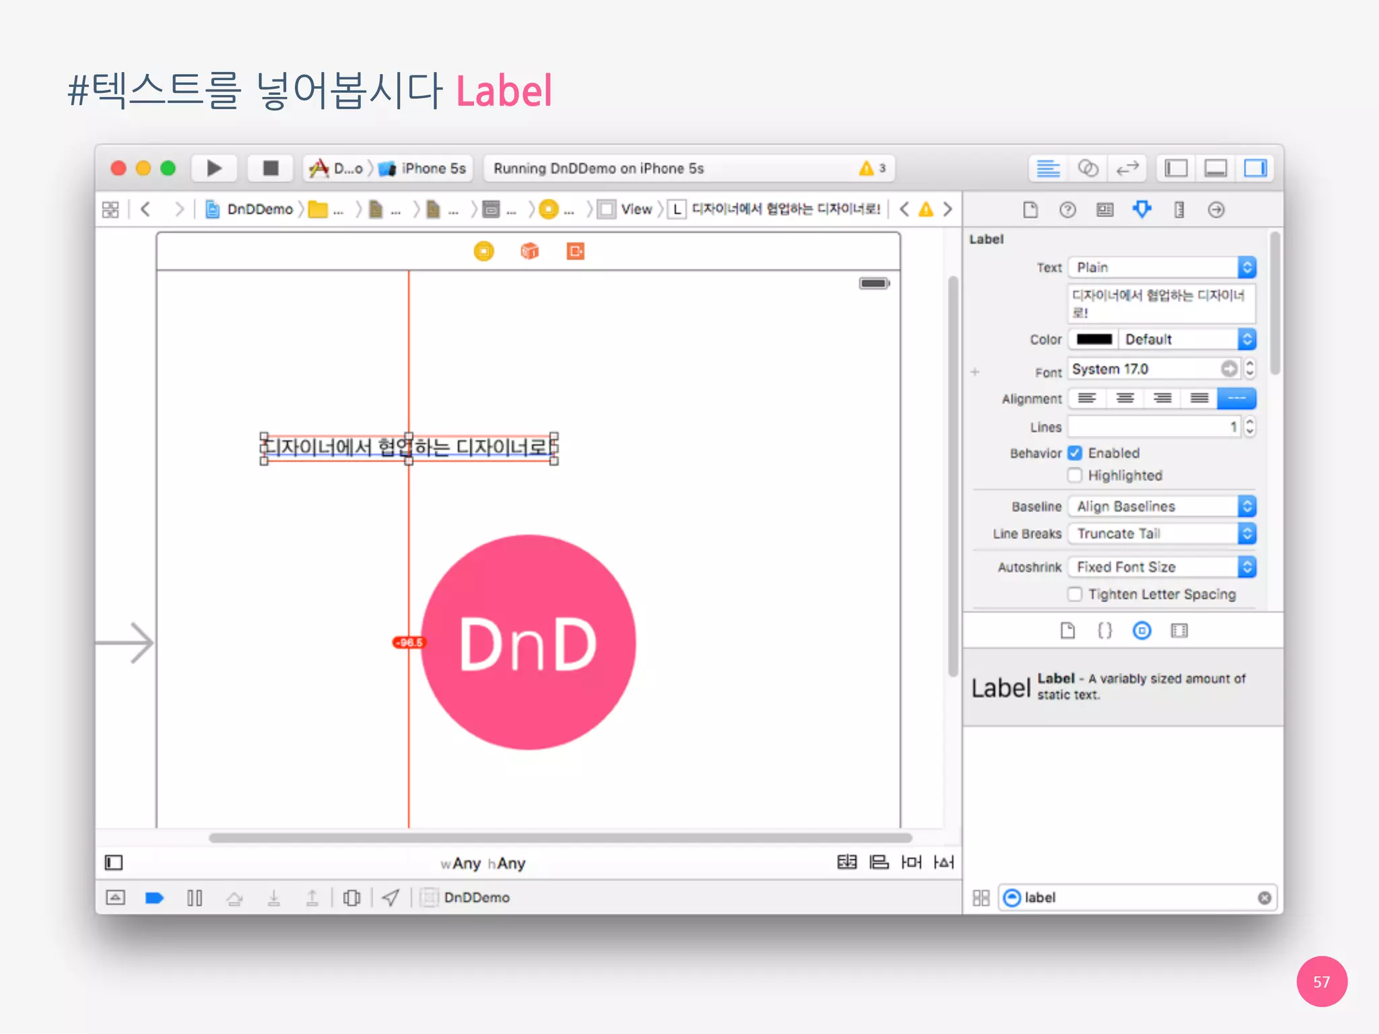Show the File Template library
The image size is (1379, 1034).
pos(1068,631)
